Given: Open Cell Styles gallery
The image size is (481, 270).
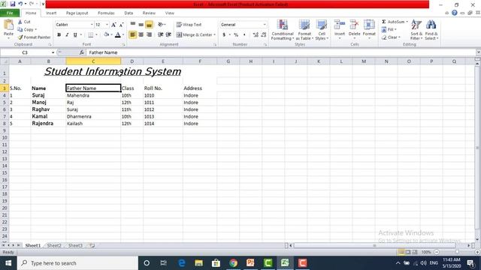Looking at the screenshot, I should 322,30.
